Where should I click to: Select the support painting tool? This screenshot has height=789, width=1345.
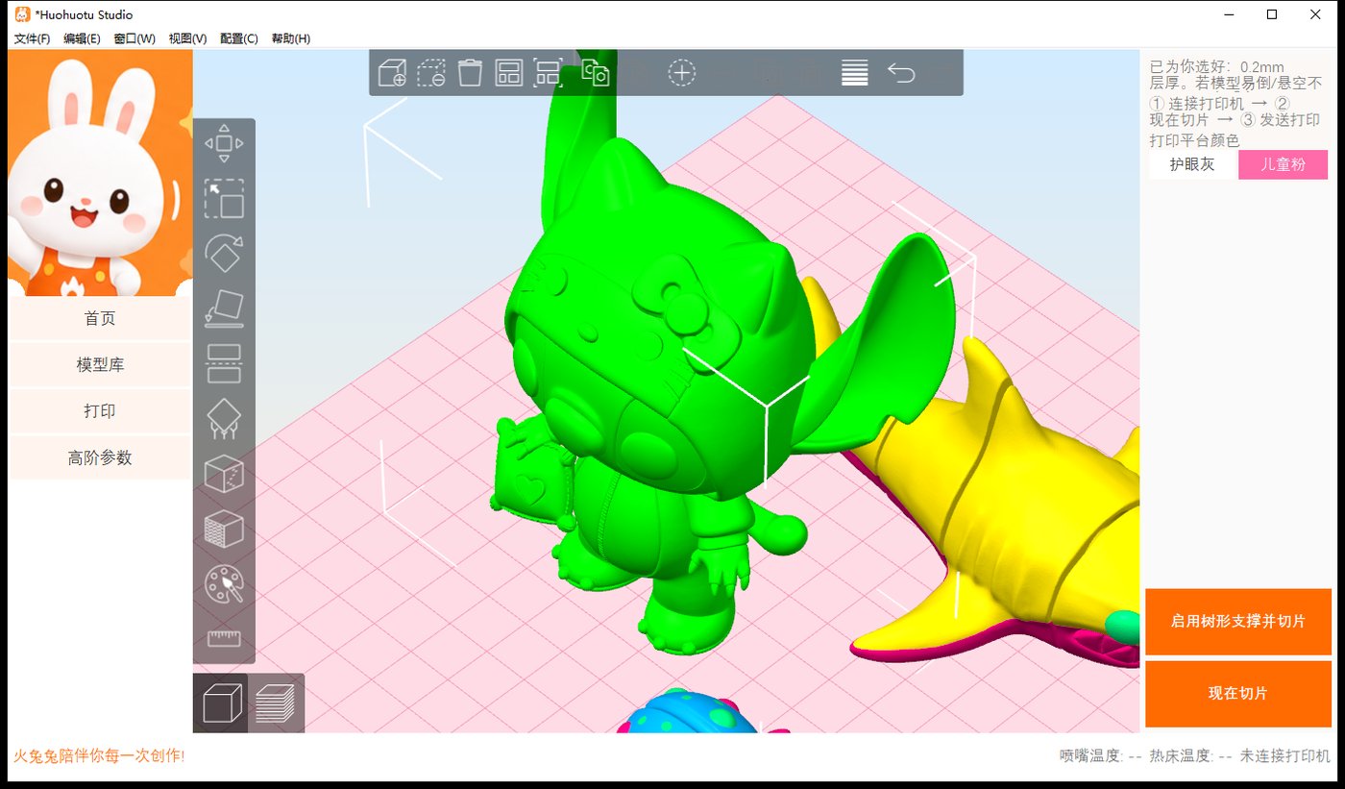coord(224,419)
